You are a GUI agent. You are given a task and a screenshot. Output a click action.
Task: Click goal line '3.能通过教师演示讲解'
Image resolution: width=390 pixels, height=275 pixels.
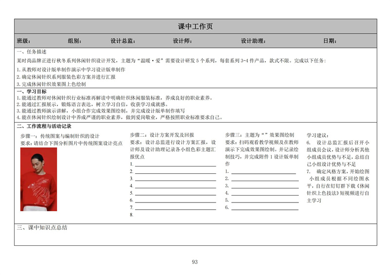(x=101, y=111)
